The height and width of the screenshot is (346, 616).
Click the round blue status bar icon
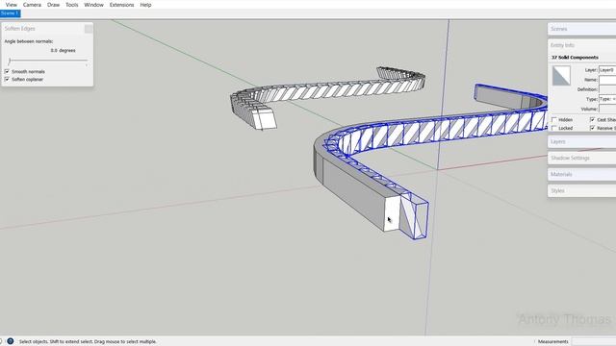point(11,341)
